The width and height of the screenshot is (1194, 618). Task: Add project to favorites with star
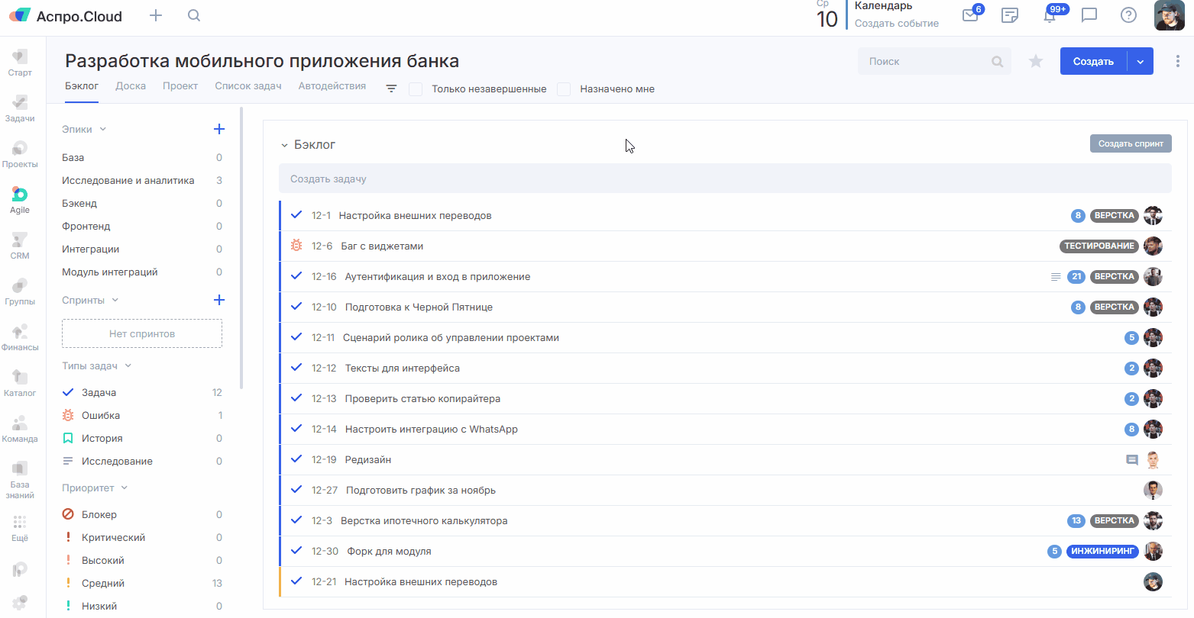pos(1036,62)
